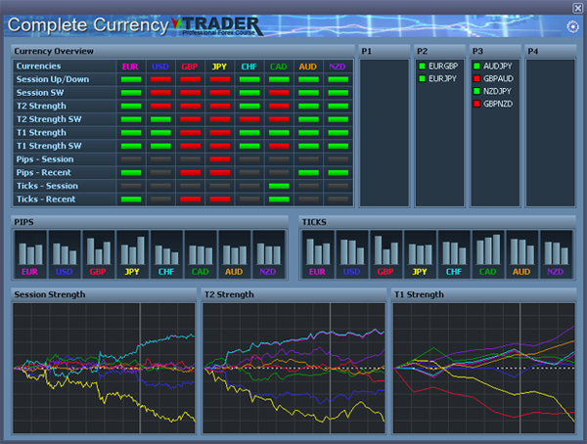The image size is (587, 444).
Task: Click the Ticks - Session row label
Action: [x=47, y=186]
